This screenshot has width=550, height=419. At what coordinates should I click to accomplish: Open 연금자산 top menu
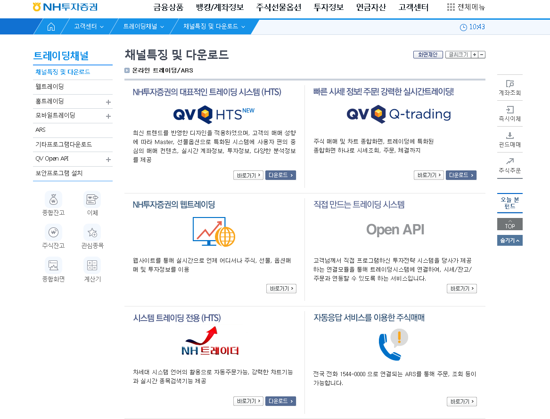371,8
